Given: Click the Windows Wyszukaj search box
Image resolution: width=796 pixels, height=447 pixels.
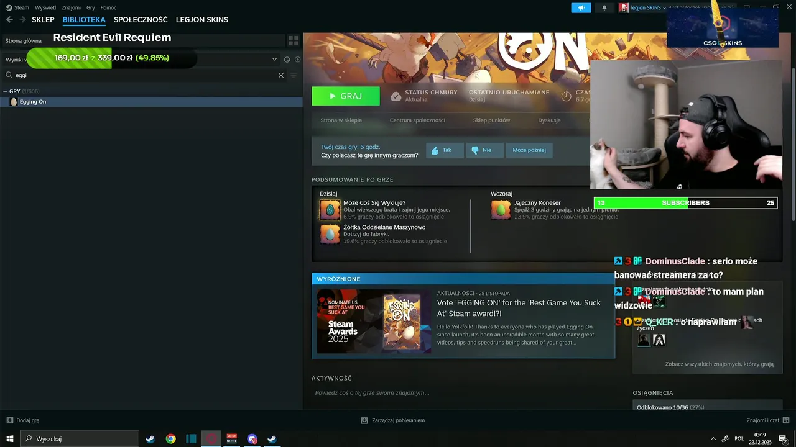Looking at the screenshot, I should point(80,439).
